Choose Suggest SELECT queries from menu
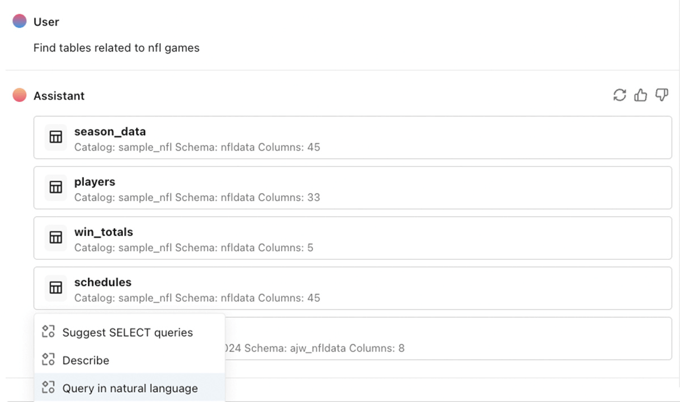Image resolution: width=680 pixels, height=402 pixels. (x=127, y=333)
